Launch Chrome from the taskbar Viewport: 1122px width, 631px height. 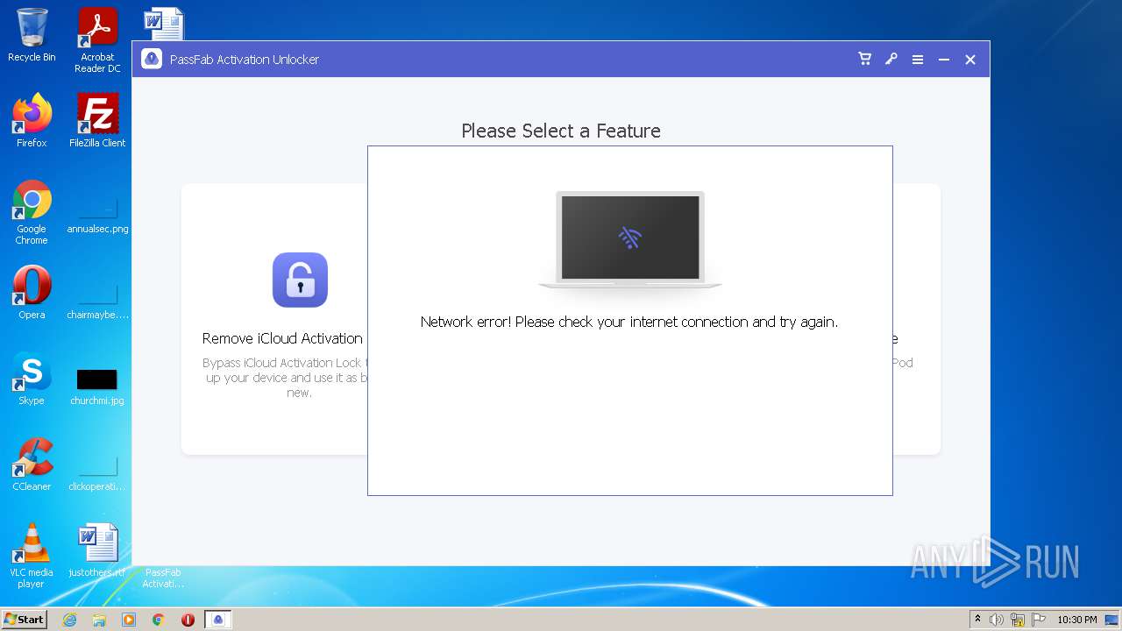point(159,620)
